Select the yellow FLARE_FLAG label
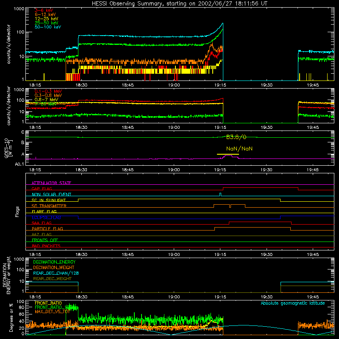 coord(44,211)
